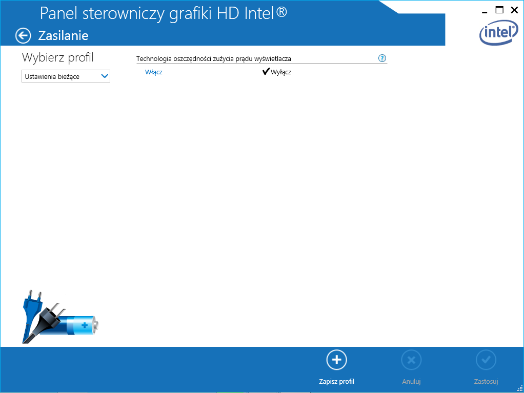Go back using the circled arrow icon
524x393 pixels.
point(23,36)
